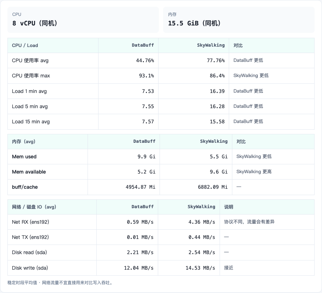Select the 网络 / 磁盘 IO (avg) header
This screenshot has height=293, width=322.
click(x=34, y=207)
